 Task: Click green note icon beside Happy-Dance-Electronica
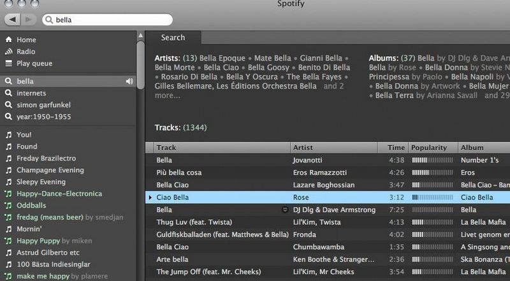[x=8, y=194]
